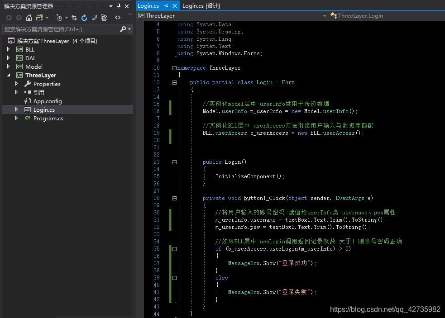Collapse the button1_Click method at line 28

(174, 198)
